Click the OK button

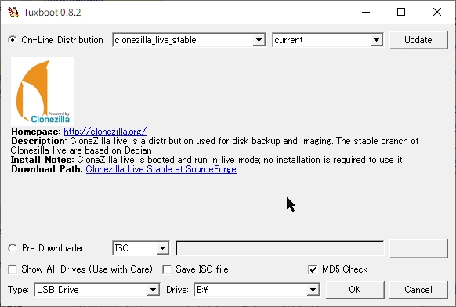point(355,290)
